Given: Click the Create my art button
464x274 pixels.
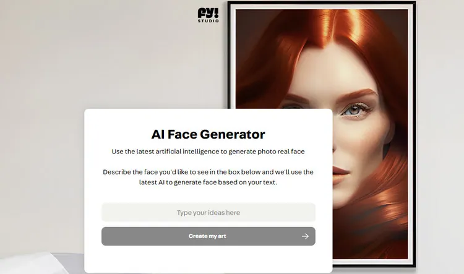Looking at the screenshot, I should [208, 236].
